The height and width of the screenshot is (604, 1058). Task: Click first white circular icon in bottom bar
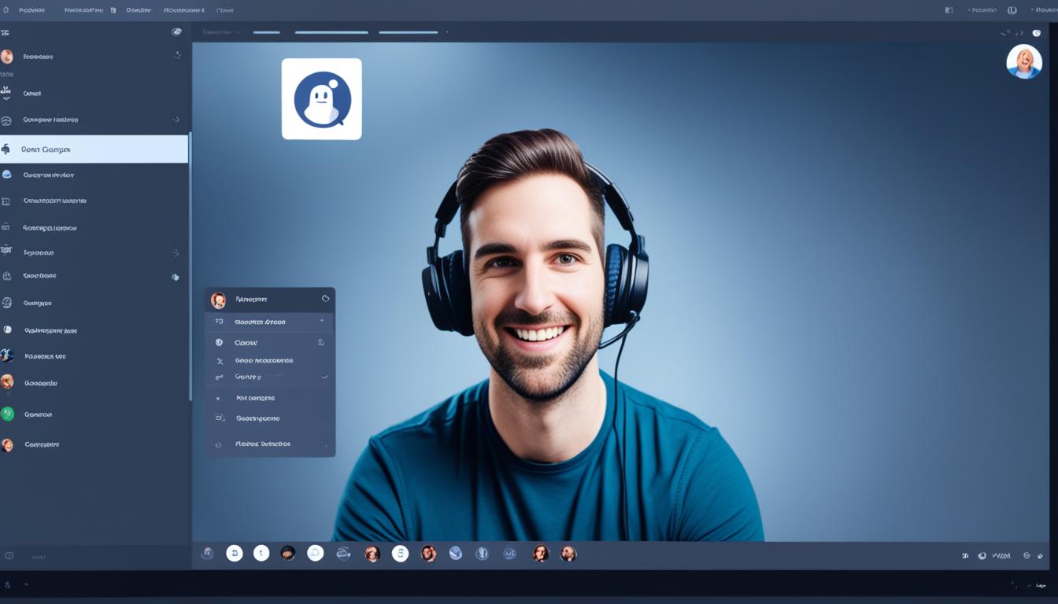coord(234,554)
